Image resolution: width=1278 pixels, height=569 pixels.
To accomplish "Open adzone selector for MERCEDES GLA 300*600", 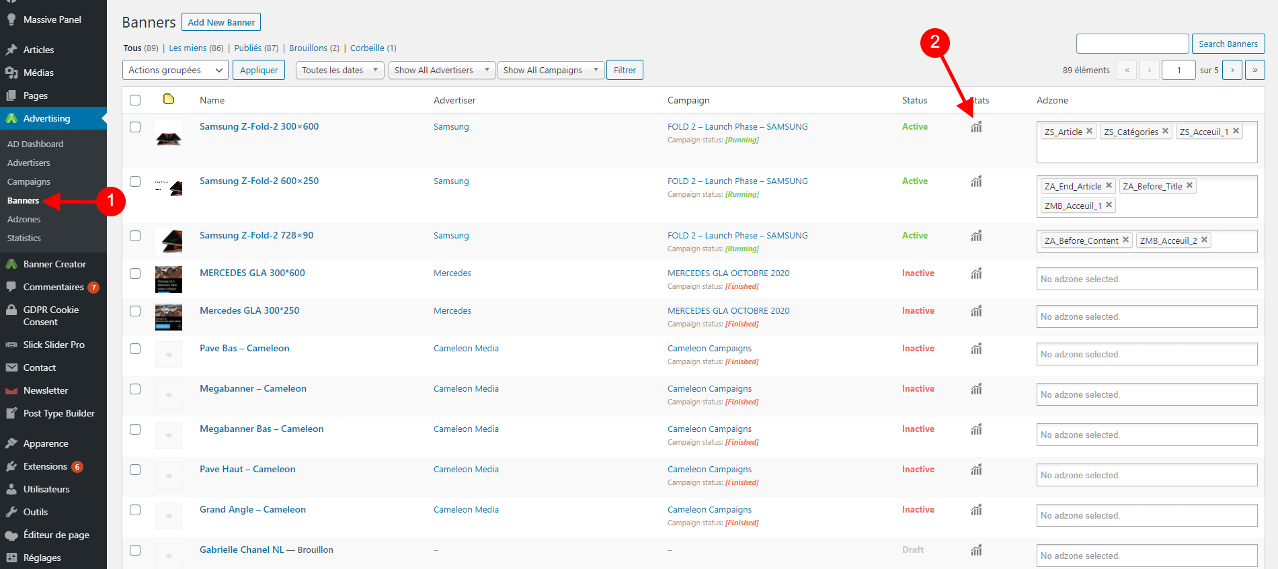I will coord(1147,279).
